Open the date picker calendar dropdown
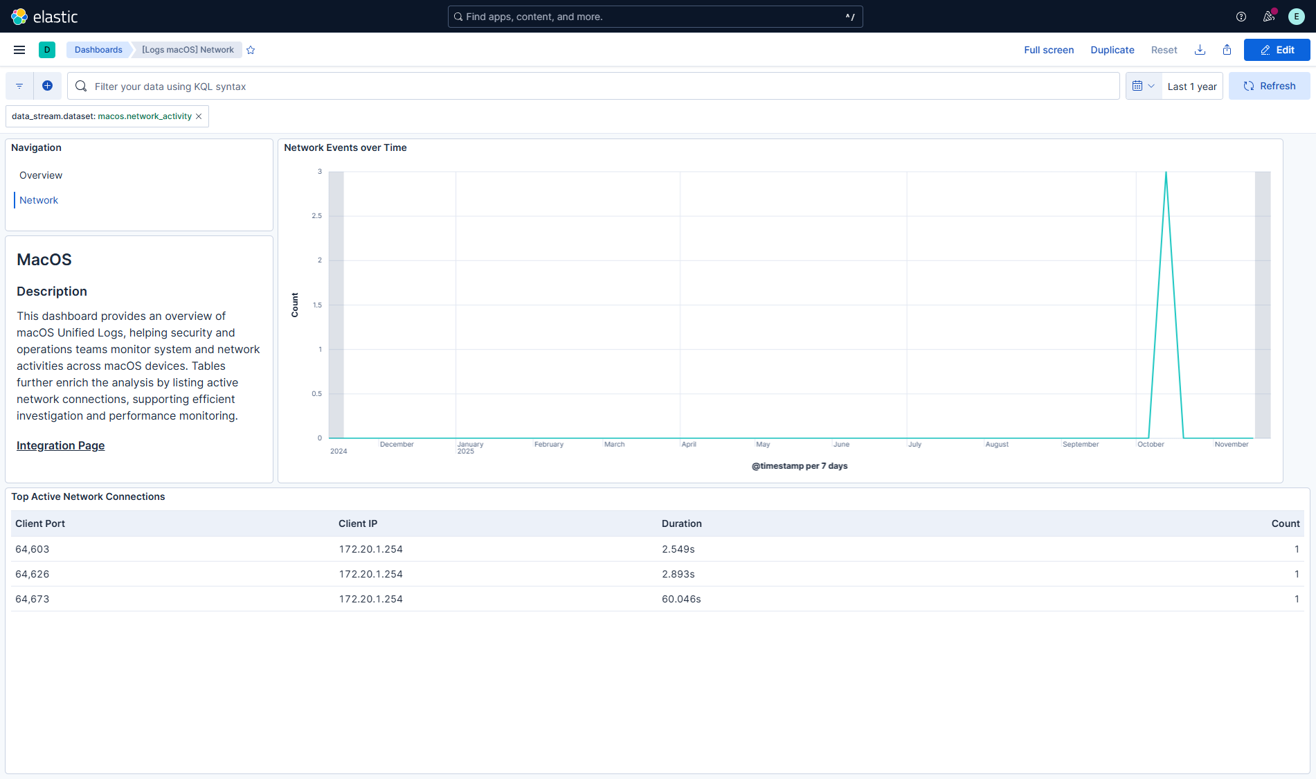Viewport: 1316px width, 779px height. coord(1142,85)
